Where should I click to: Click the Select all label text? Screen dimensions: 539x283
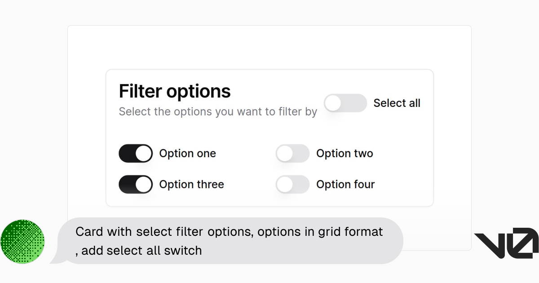[x=397, y=103]
